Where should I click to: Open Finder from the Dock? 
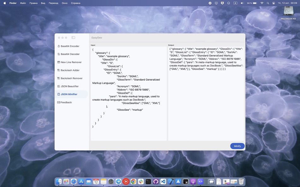pos(59,181)
